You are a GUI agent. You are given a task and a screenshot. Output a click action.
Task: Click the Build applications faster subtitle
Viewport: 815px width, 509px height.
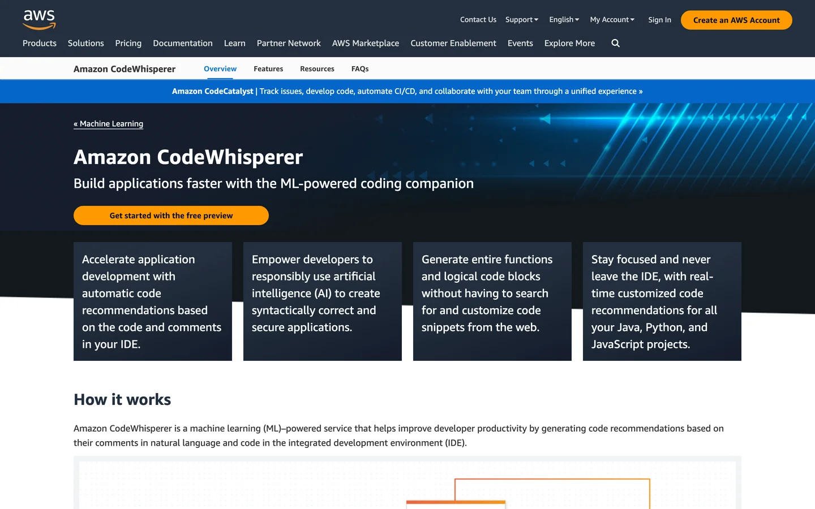pyautogui.click(x=273, y=183)
